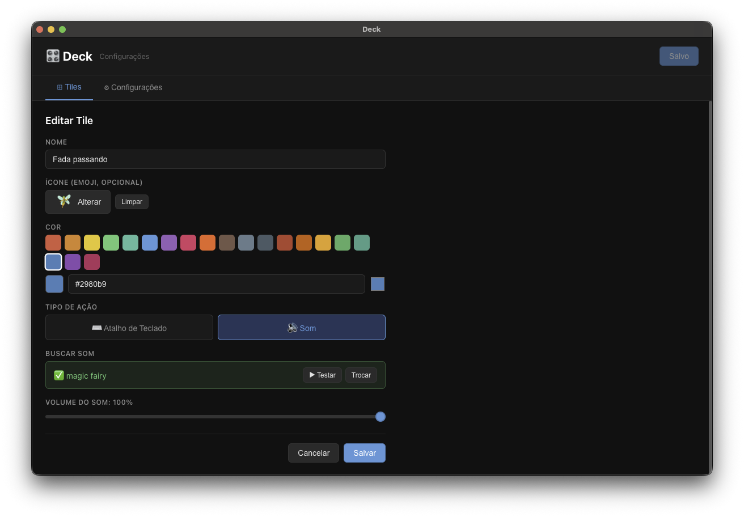Select the white-outlined blue swatch
This screenshot has height=517, width=744.
pos(53,262)
